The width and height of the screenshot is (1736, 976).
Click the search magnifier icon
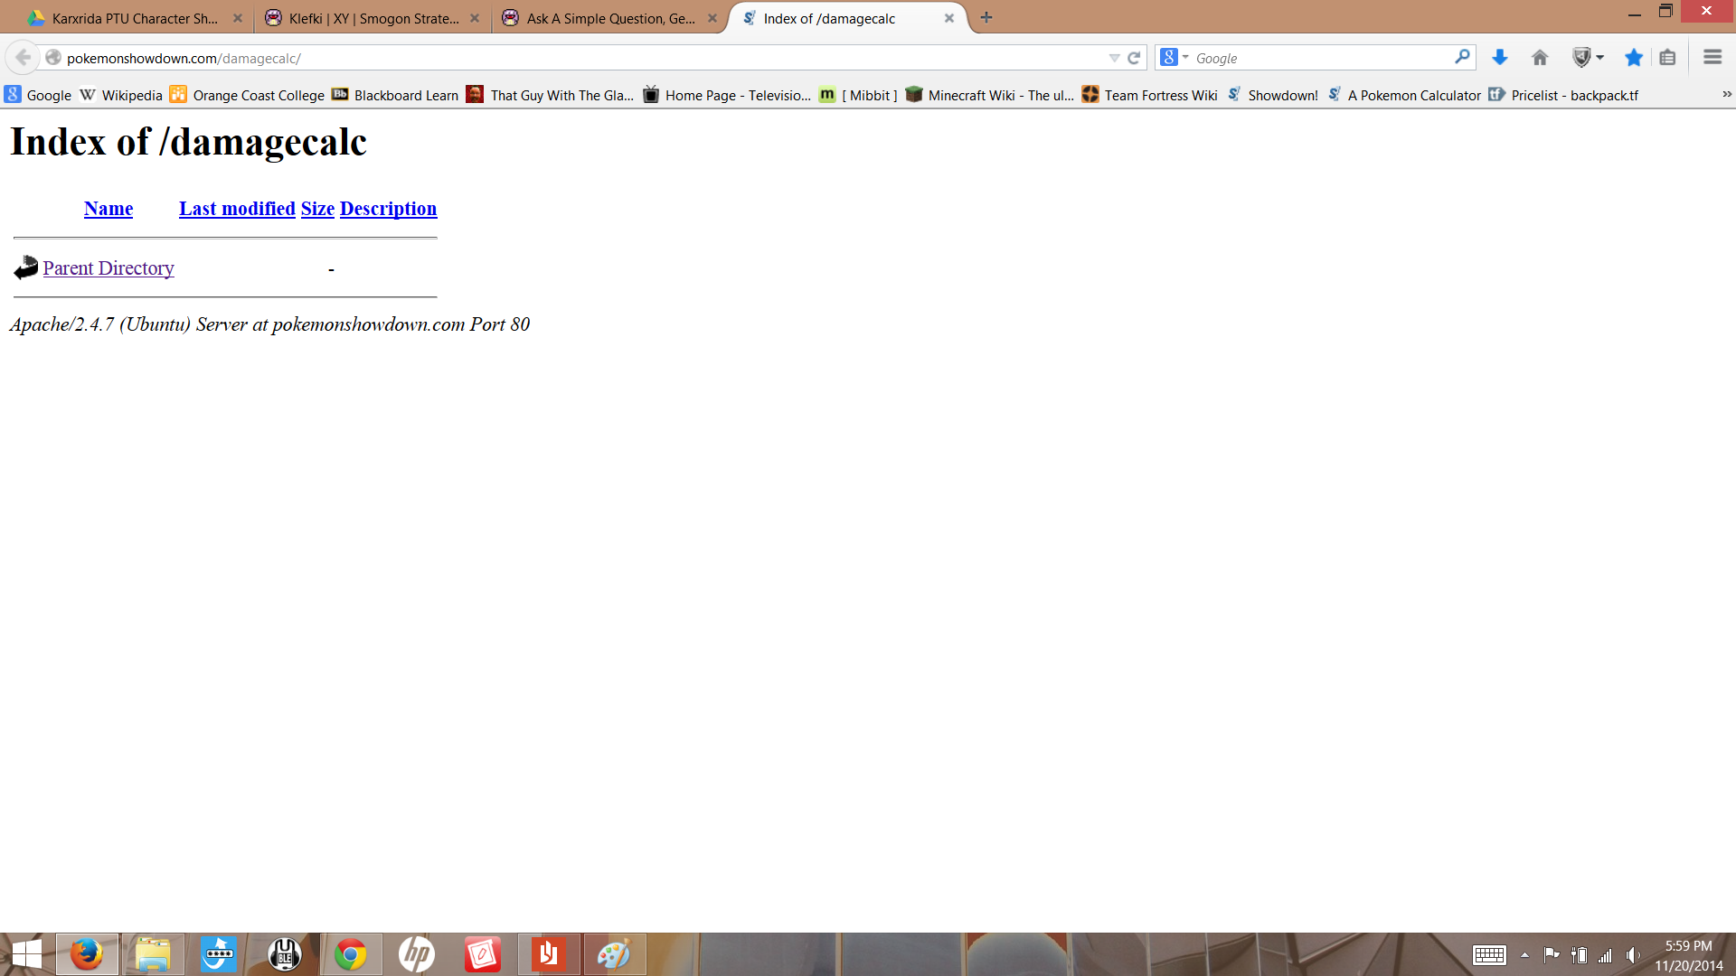[1462, 57]
